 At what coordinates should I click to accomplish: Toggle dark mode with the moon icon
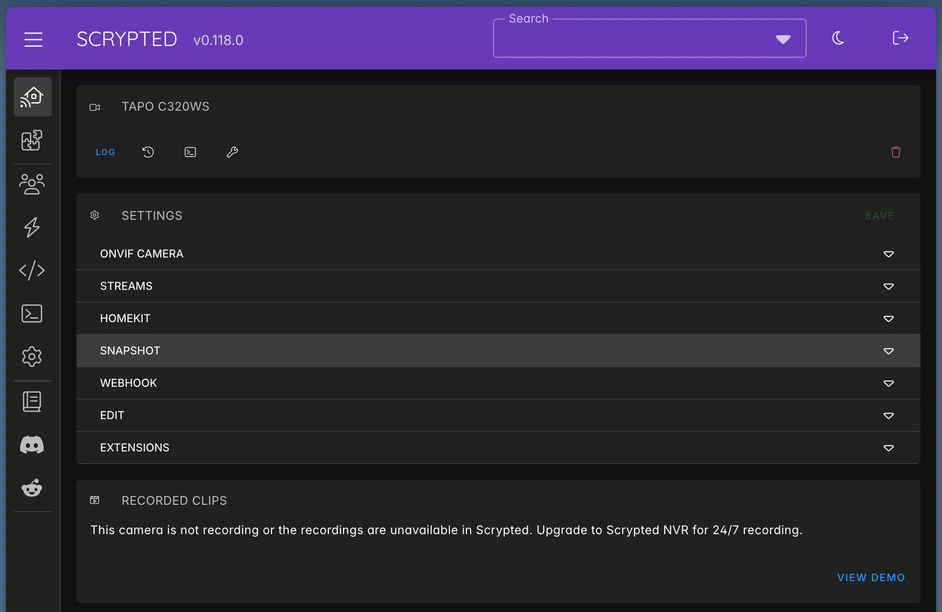click(x=838, y=38)
